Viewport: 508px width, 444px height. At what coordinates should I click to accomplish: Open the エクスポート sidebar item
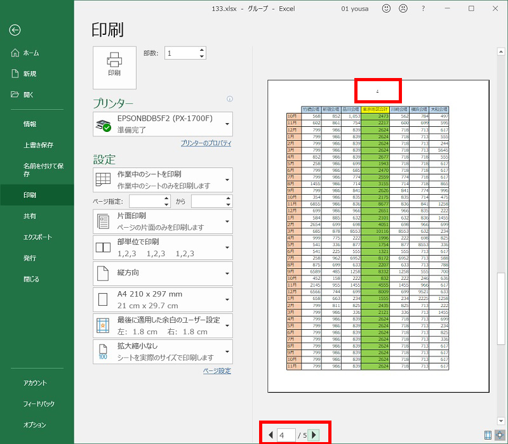point(37,237)
